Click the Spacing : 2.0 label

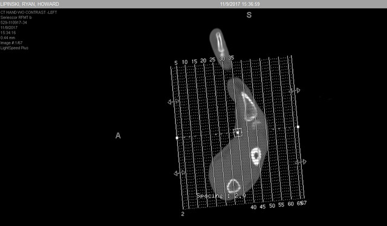pyautogui.click(x=221, y=196)
